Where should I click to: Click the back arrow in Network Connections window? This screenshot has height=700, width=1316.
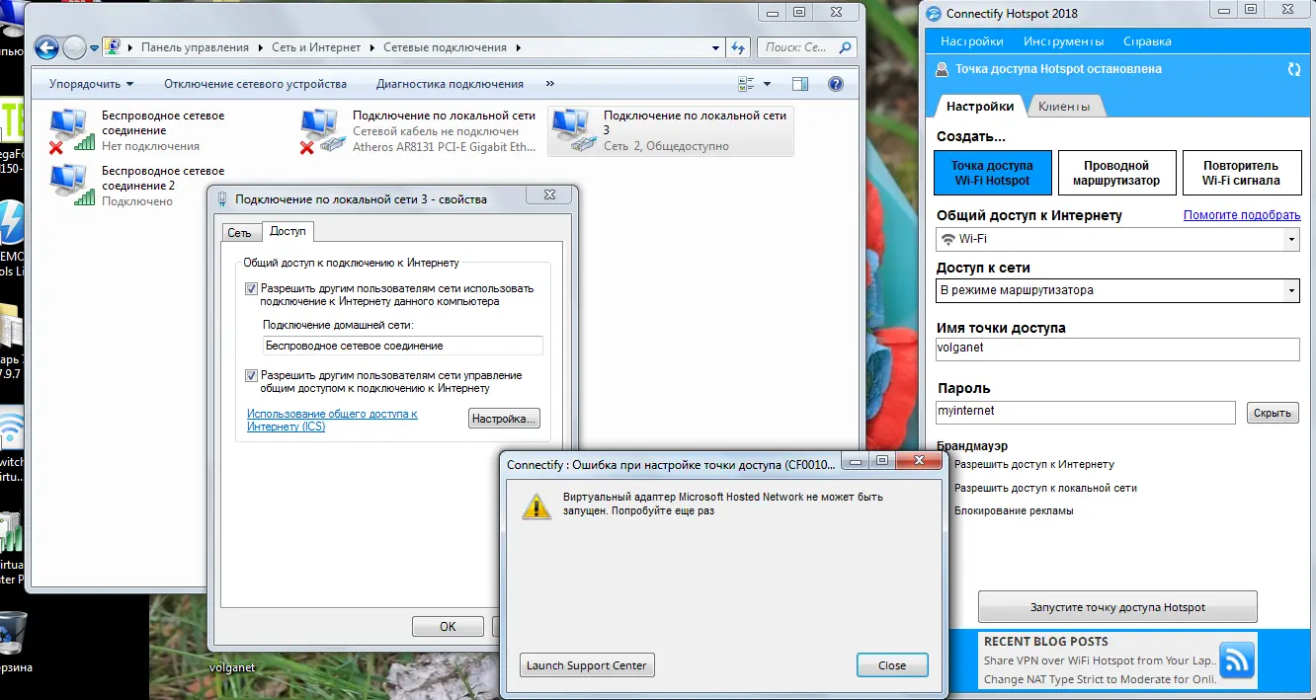point(45,46)
